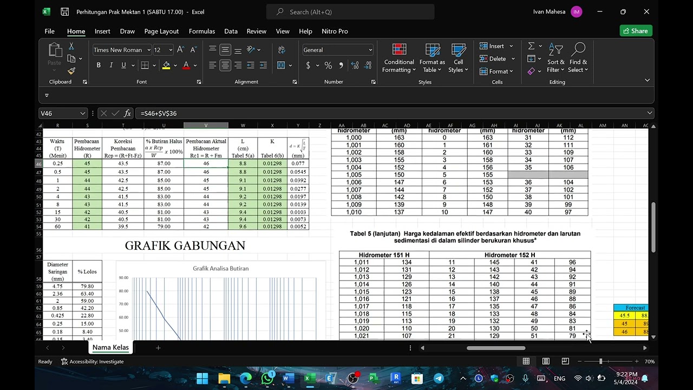Click Increase Decimal icon
Viewport: 693px width, 390px height.
pyautogui.click(x=355, y=66)
